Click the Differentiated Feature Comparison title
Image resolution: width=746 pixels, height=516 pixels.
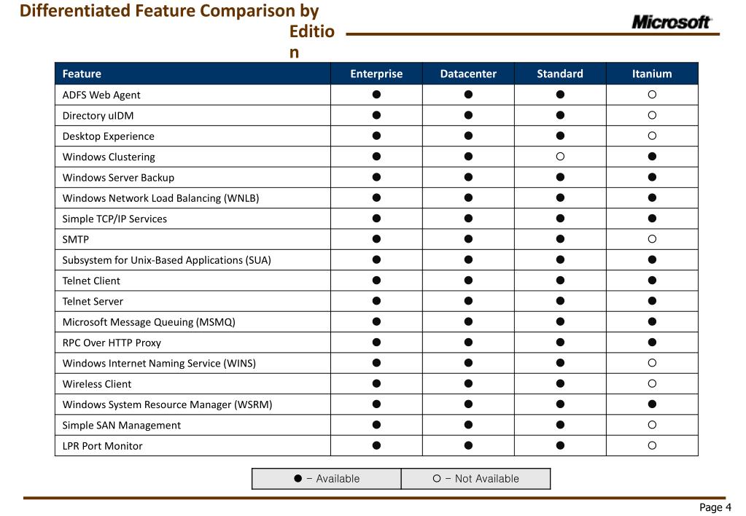coord(177,31)
